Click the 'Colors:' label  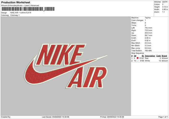157,4
